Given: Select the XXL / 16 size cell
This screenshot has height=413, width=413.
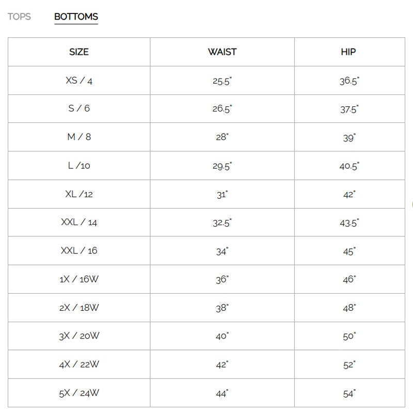Looking at the screenshot, I should point(79,251).
